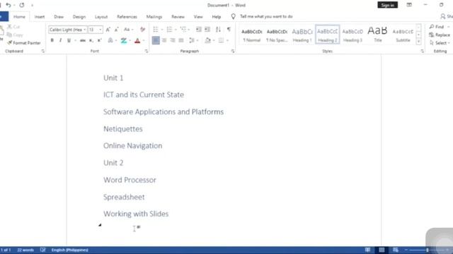Apply the Title style

tap(377, 35)
